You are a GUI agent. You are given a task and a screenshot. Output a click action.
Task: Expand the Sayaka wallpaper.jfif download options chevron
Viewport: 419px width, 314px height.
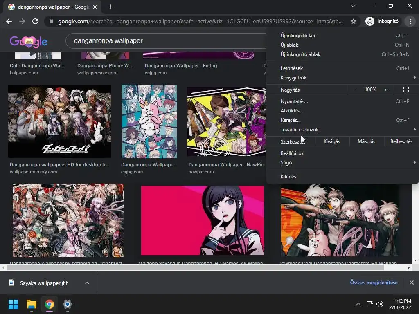[x=87, y=283]
